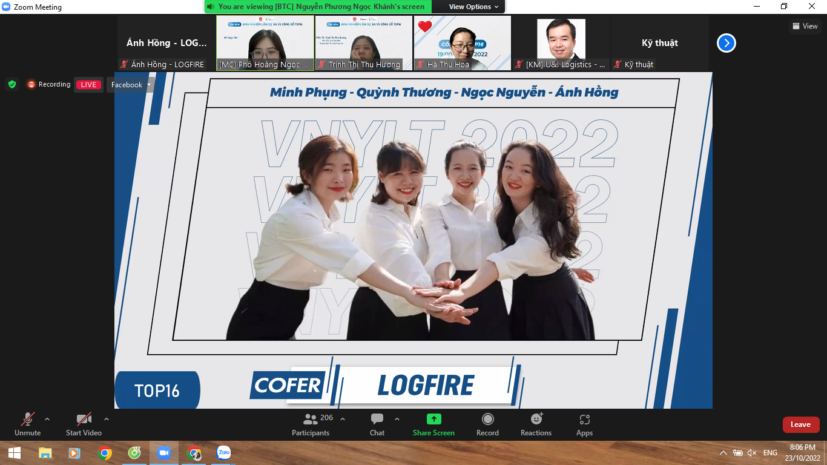The image size is (827, 465).
Task: Click the LOGFIRE team name in shared screen
Action: point(426,385)
